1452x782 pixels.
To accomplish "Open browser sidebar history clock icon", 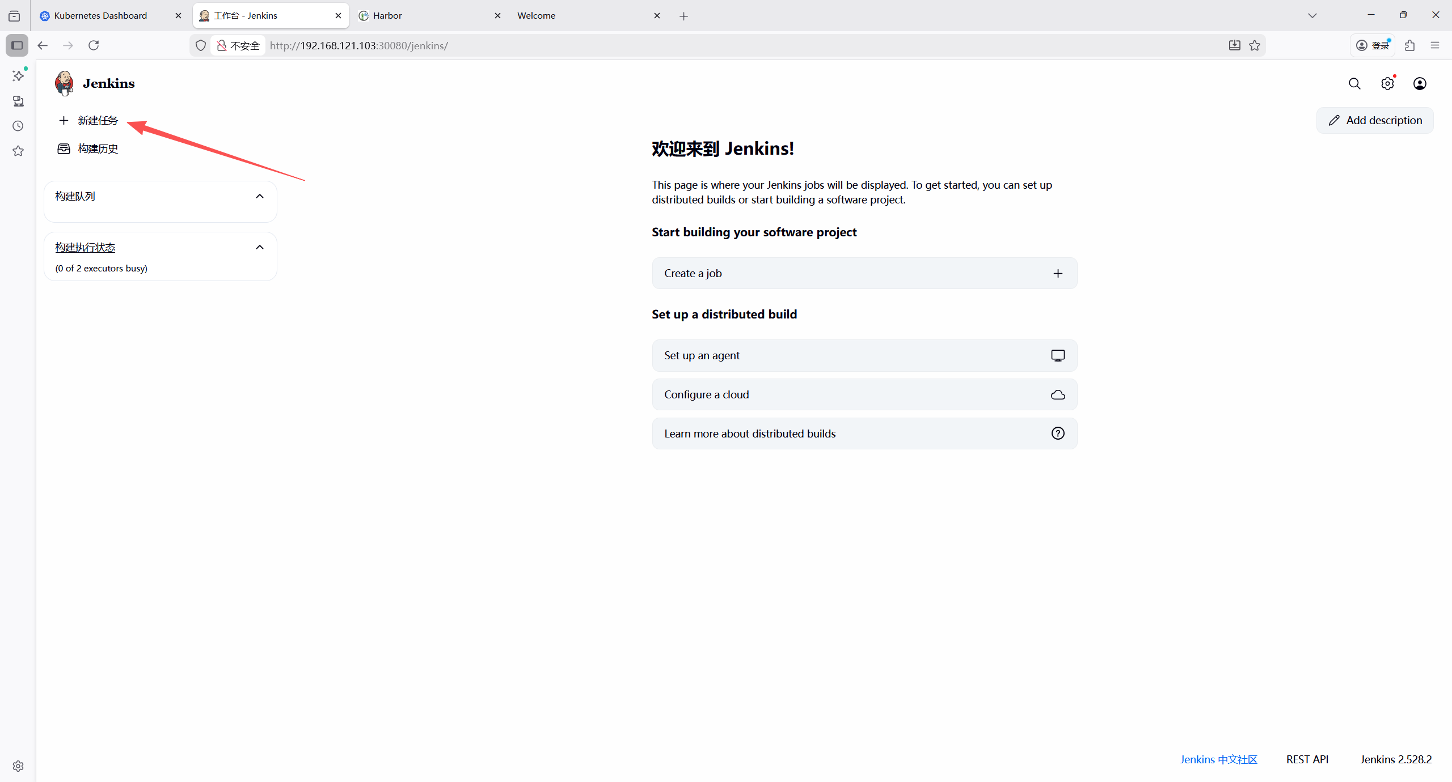I will pos(18,126).
